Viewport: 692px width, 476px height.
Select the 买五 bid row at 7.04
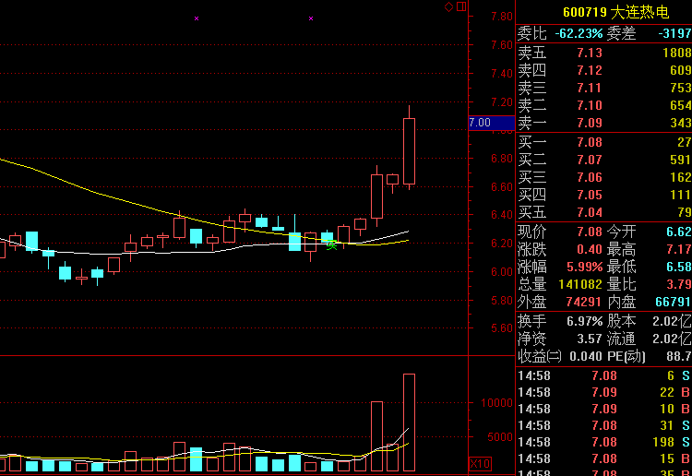(603, 213)
